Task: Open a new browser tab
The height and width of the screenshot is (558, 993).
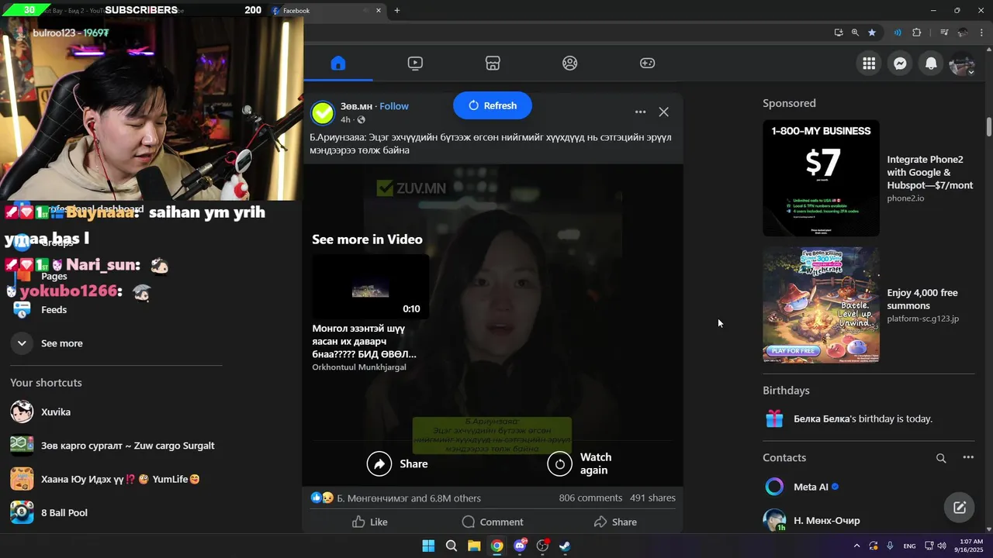Action: (397, 10)
